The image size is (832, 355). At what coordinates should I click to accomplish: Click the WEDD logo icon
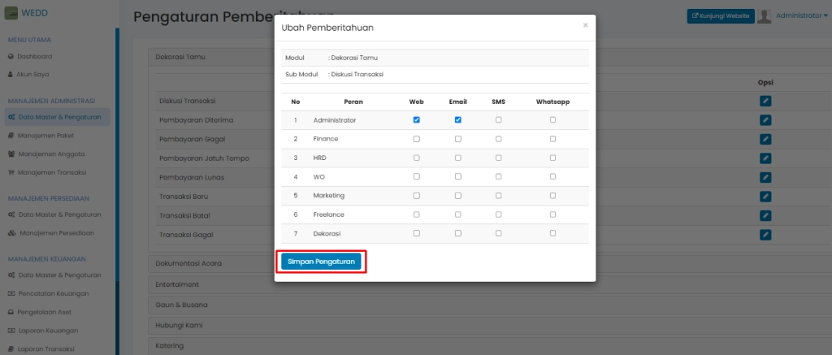pyautogui.click(x=11, y=14)
